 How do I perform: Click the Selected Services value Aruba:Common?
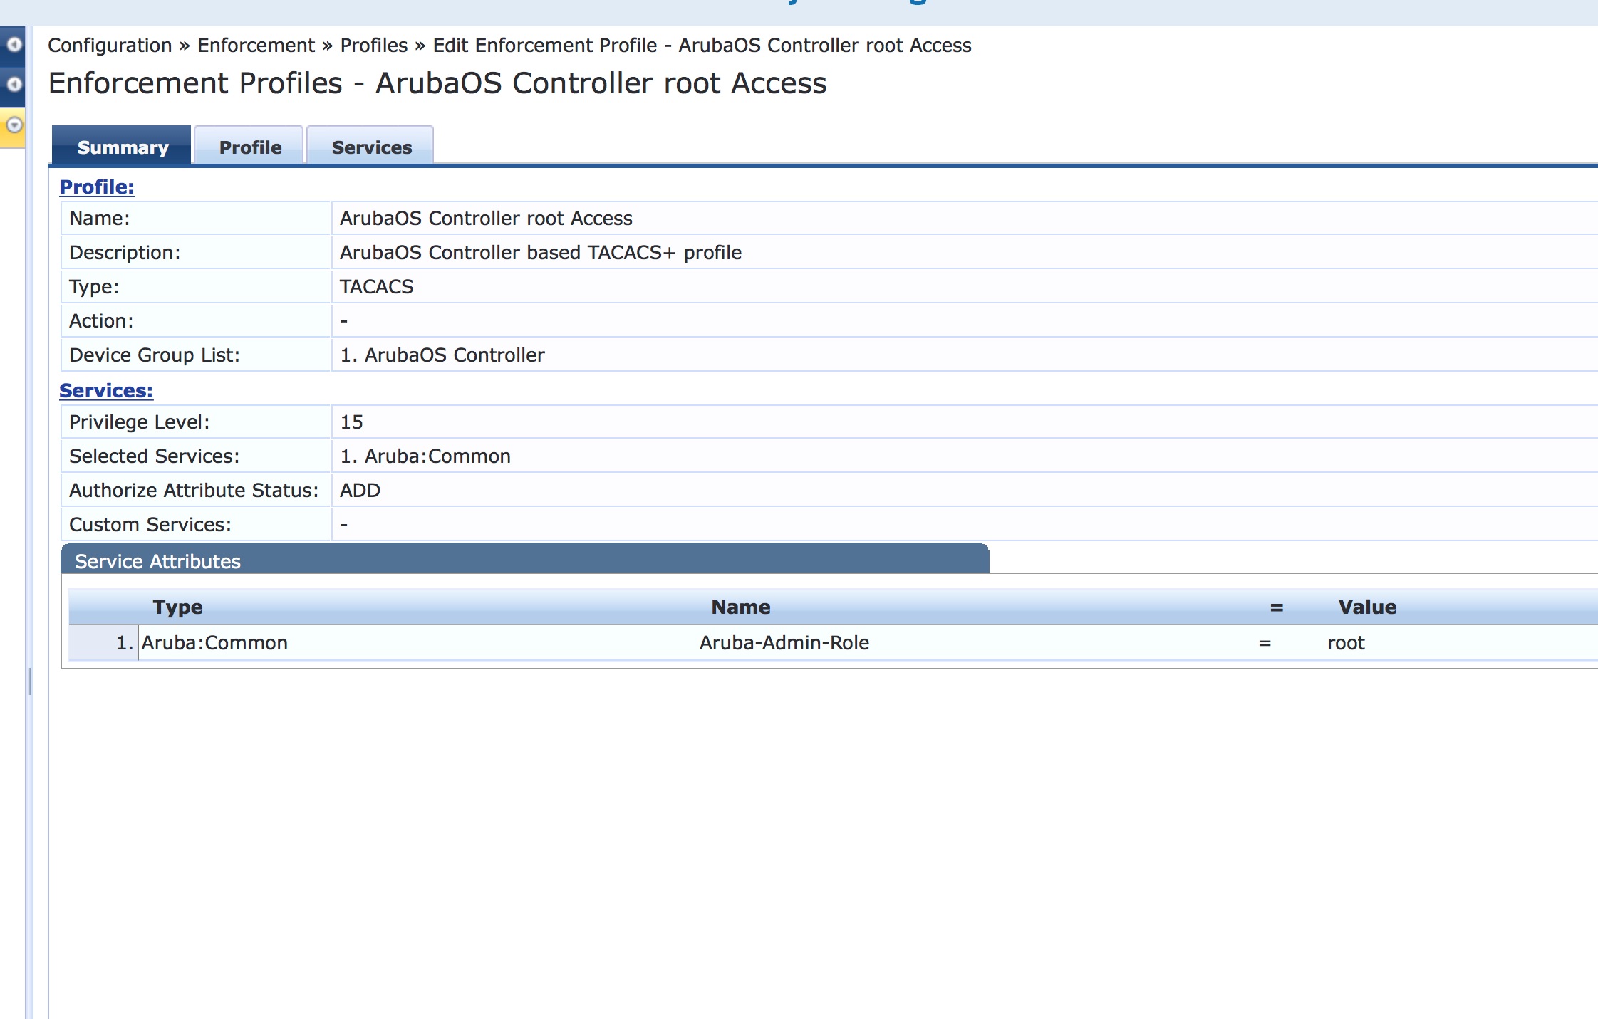tap(425, 455)
